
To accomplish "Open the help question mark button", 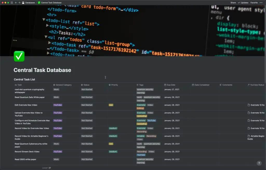I will (x=259, y=163).
